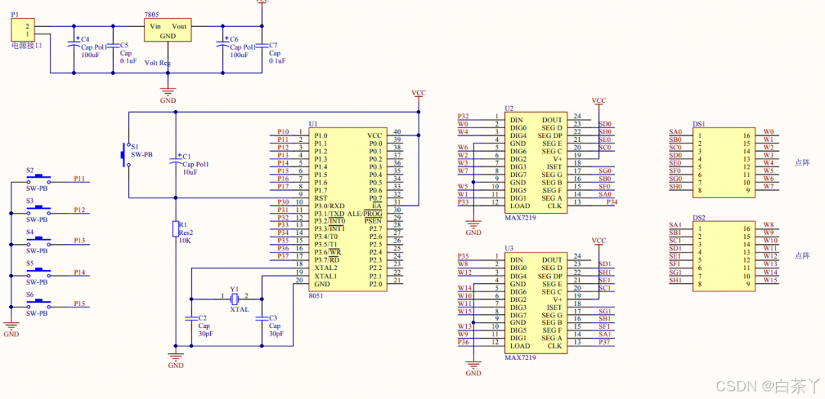
Task: Select the C1 10uF polarized capacitor
Action: point(175,160)
